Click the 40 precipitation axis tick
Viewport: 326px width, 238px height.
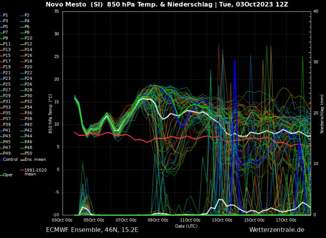[x=316, y=11]
